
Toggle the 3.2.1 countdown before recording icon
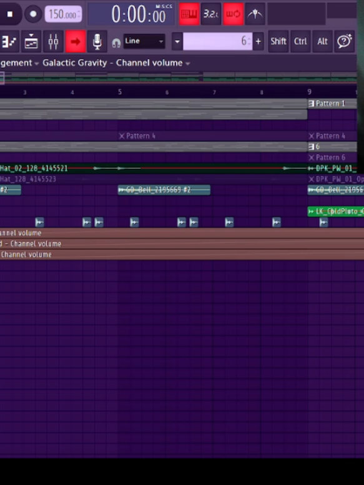[x=211, y=14]
